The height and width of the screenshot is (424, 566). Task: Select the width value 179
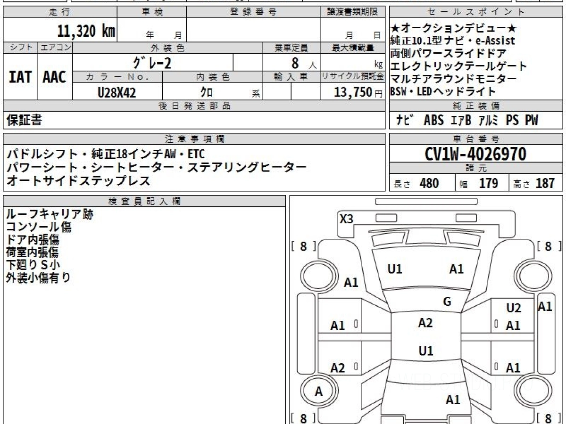[x=488, y=183]
